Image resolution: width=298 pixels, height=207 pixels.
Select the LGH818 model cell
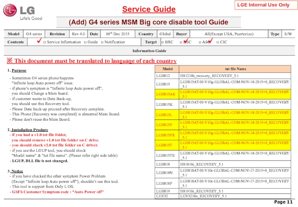click(167, 164)
